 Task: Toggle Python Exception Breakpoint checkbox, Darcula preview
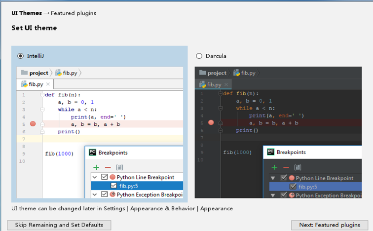(284, 195)
